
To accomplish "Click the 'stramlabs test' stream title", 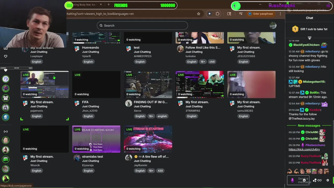I will click(x=92, y=157).
